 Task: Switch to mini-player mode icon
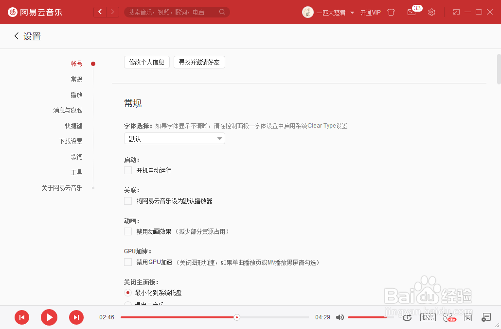pos(456,12)
